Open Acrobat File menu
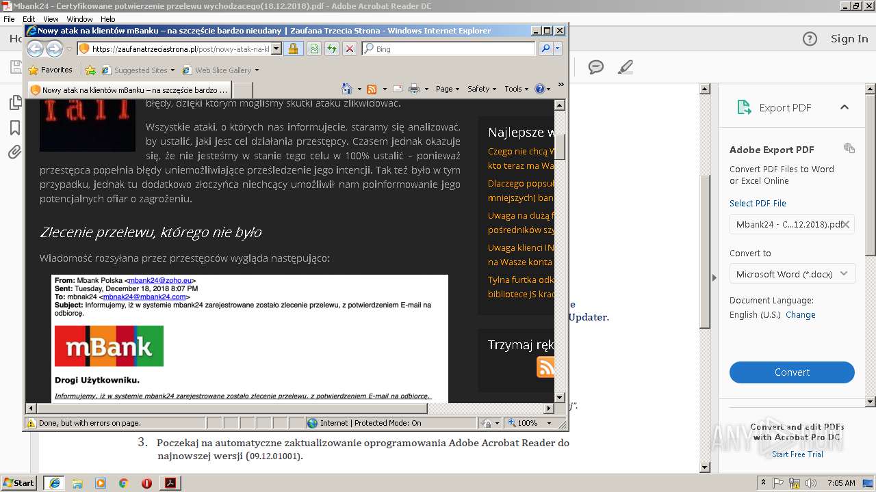Screen dimensions: 876x492 tap(9, 19)
